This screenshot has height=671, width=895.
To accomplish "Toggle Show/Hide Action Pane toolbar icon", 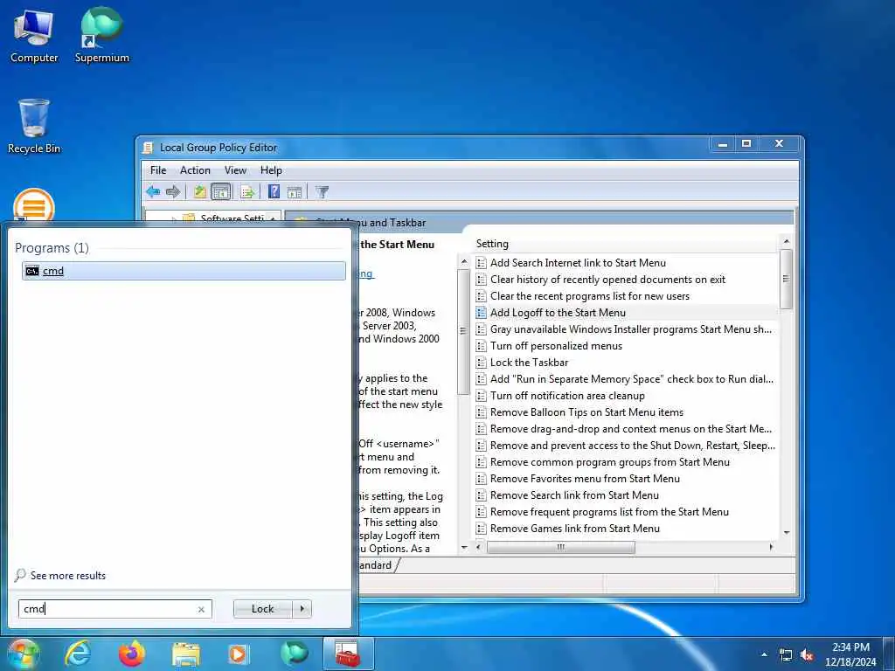I will pos(295,192).
